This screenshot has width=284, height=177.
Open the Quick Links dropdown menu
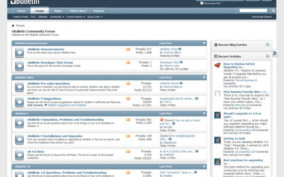[95, 17]
